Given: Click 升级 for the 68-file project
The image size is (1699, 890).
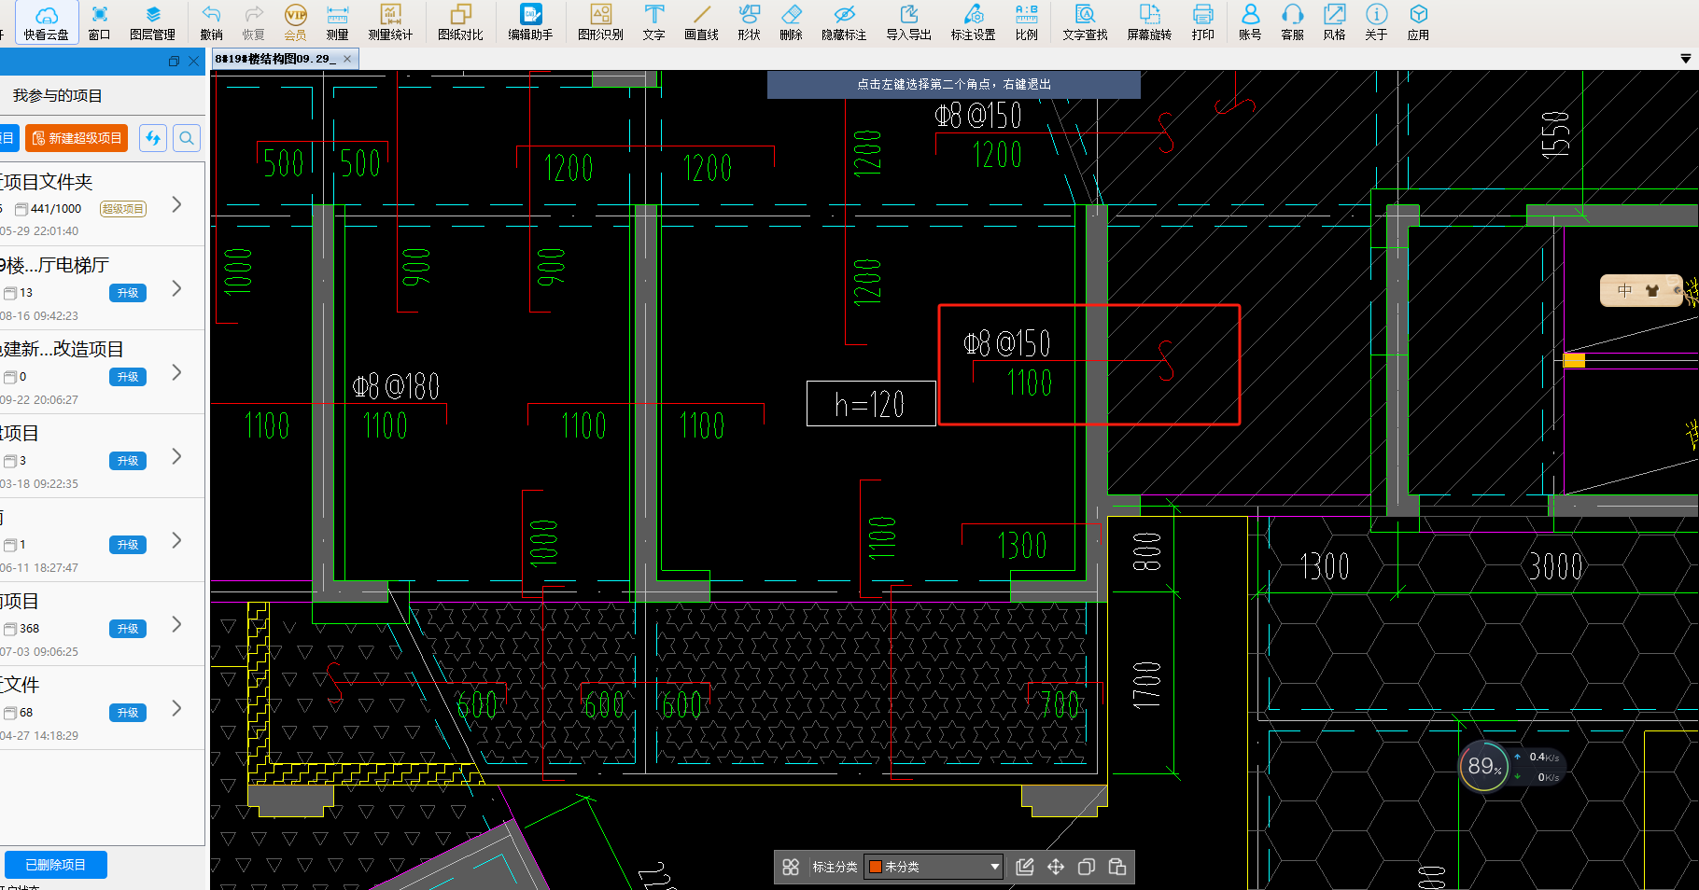Looking at the screenshot, I should pyautogui.click(x=128, y=713).
